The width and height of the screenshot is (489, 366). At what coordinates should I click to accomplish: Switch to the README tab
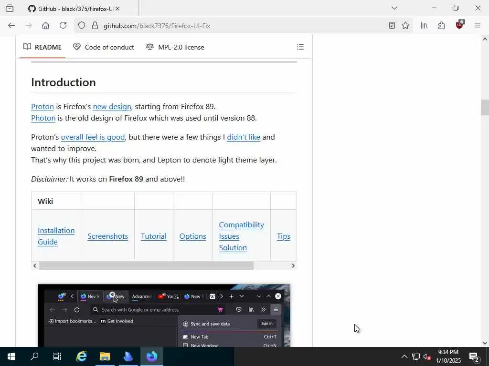[43, 47]
